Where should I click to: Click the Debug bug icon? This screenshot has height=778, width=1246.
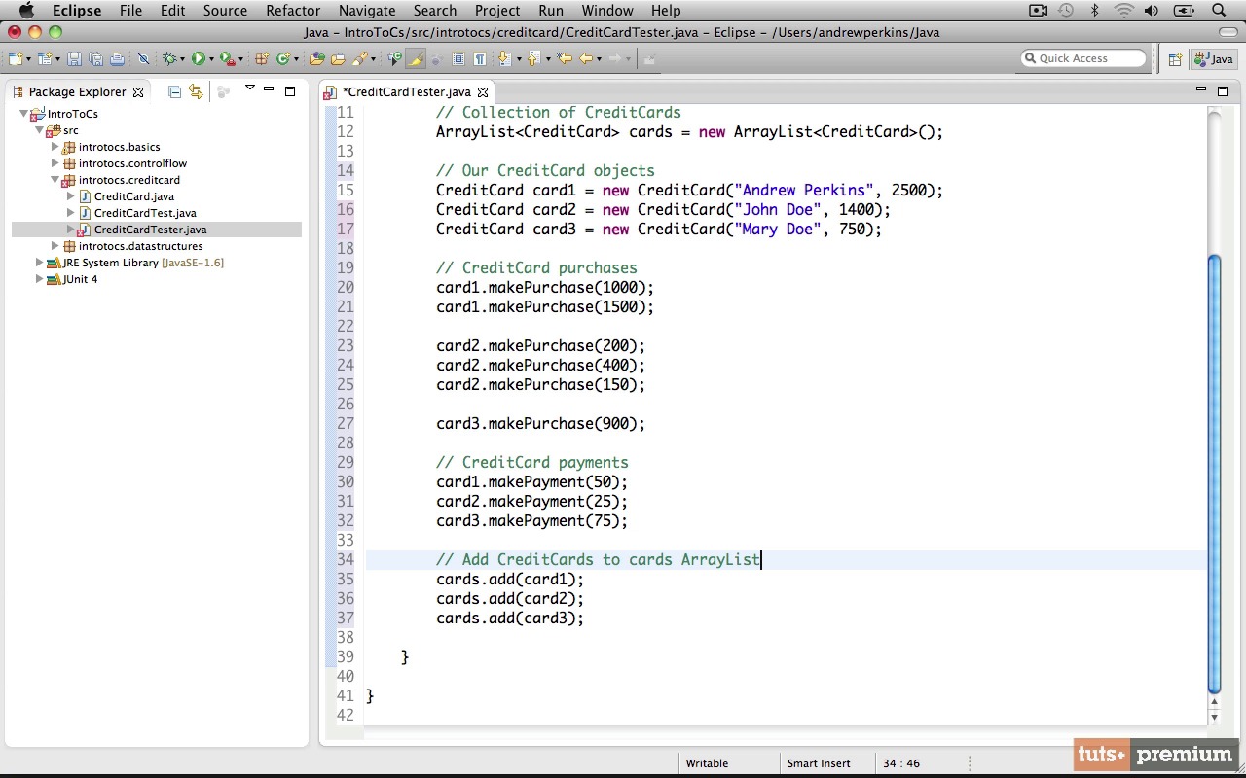pyautogui.click(x=169, y=59)
